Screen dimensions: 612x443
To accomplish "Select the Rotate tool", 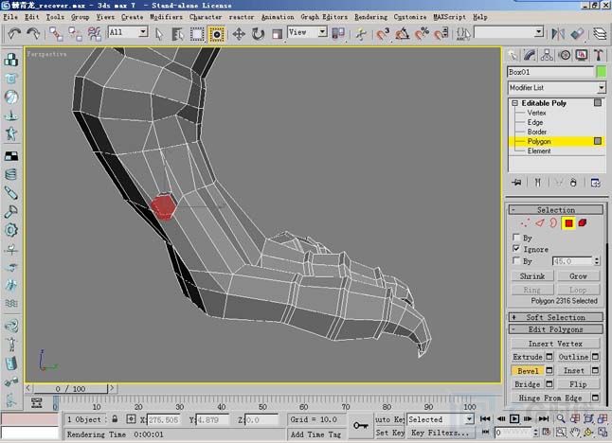I will [258, 34].
